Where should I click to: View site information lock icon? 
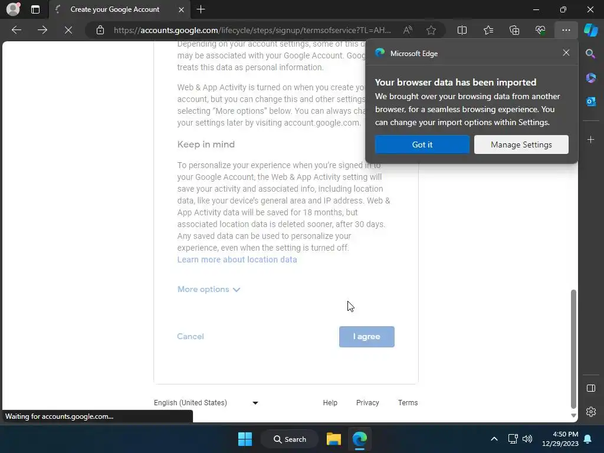tap(100, 30)
